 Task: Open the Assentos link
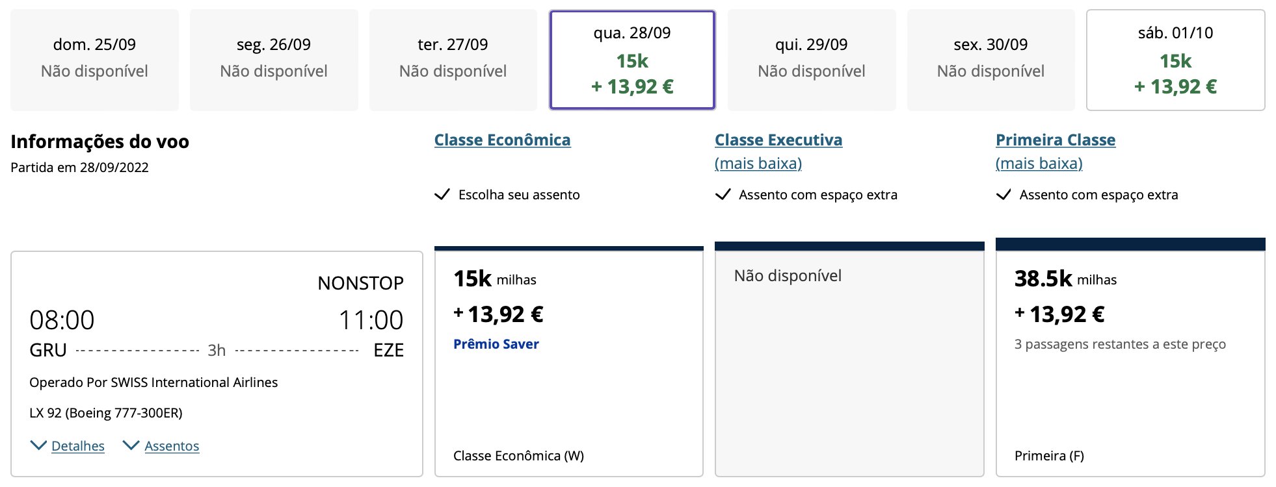[x=172, y=446]
